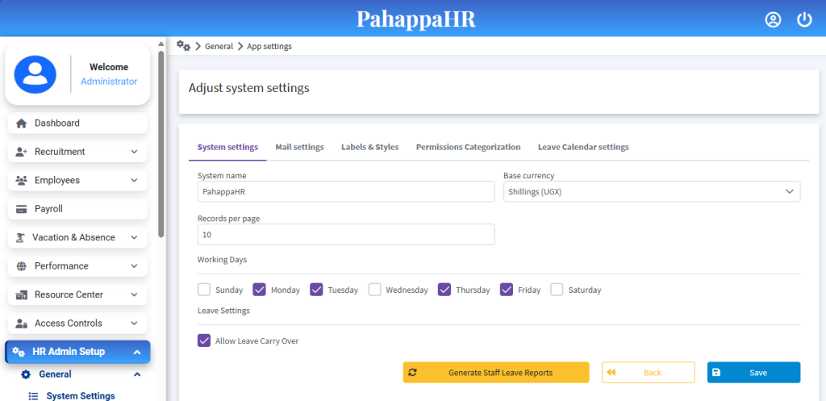Click the Performance globe icon
Viewport: 826px width, 401px height.
[21, 266]
